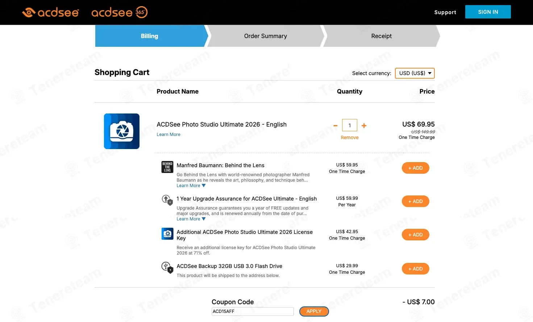Click the ACDSee logo in header

coord(50,12)
